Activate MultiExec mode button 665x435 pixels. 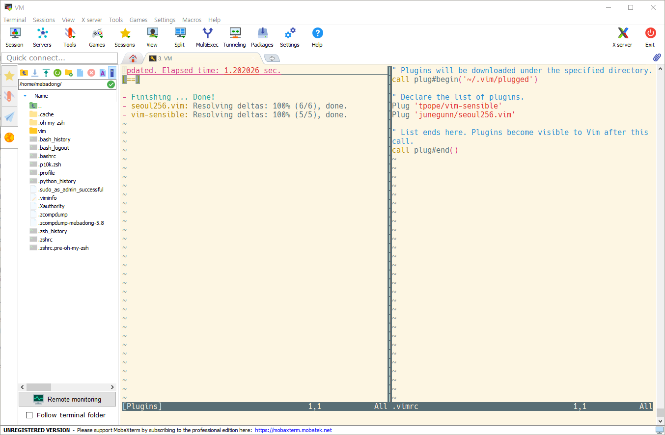(x=207, y=37)
